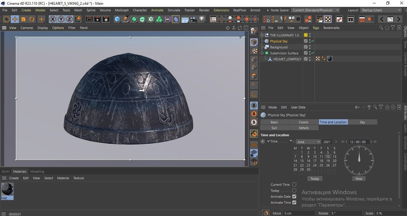The height and width of the screenshot is (216, 407).
Task: Open Edit Render Settings icon
Action: pos(106,19)
